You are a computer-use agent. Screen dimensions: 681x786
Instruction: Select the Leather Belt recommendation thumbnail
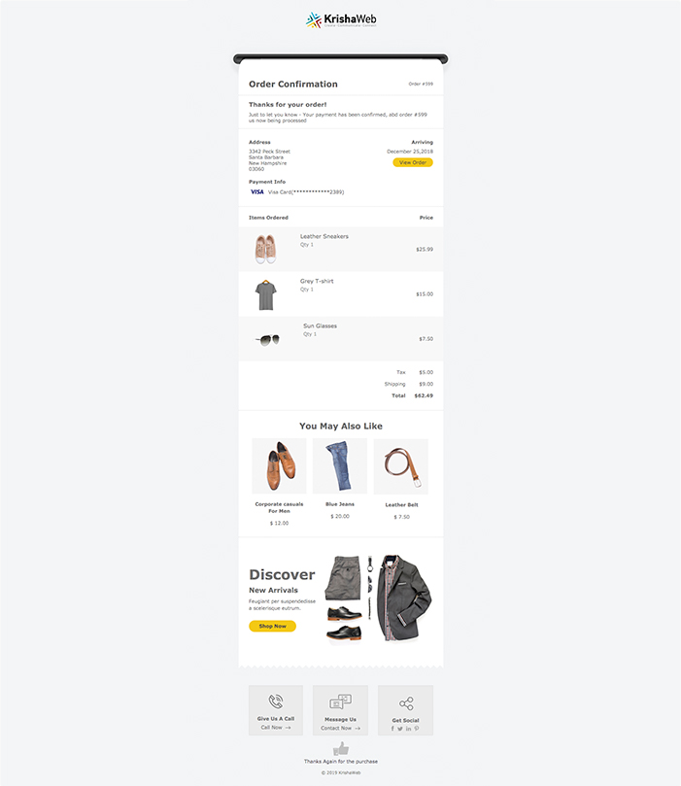[401, 466]
